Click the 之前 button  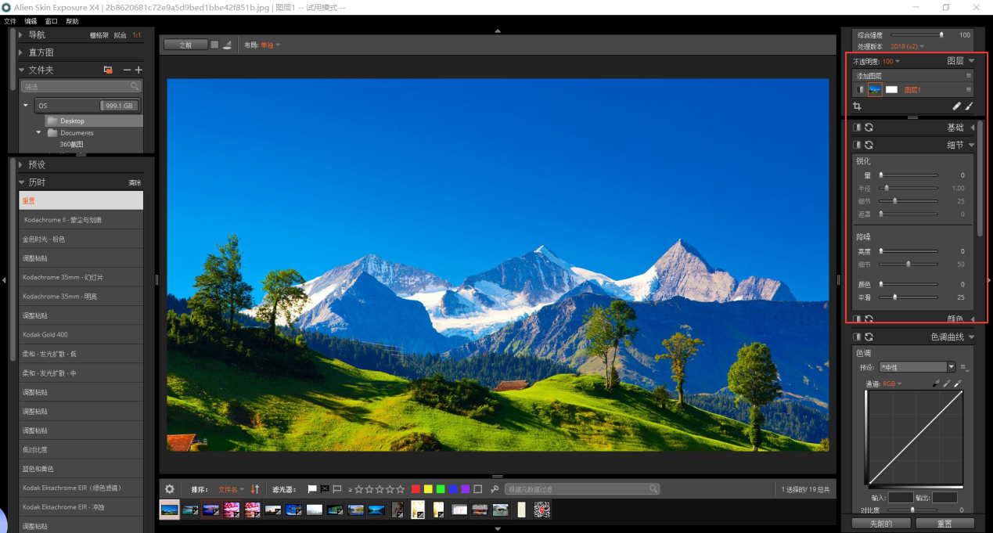tap(185, 45)
